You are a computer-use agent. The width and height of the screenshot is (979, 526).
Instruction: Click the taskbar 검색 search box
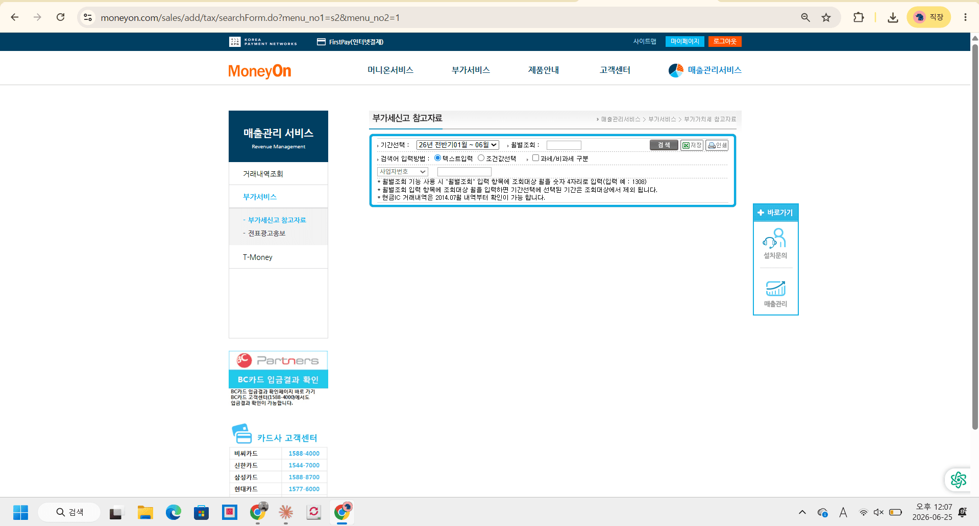coord(69,512)
